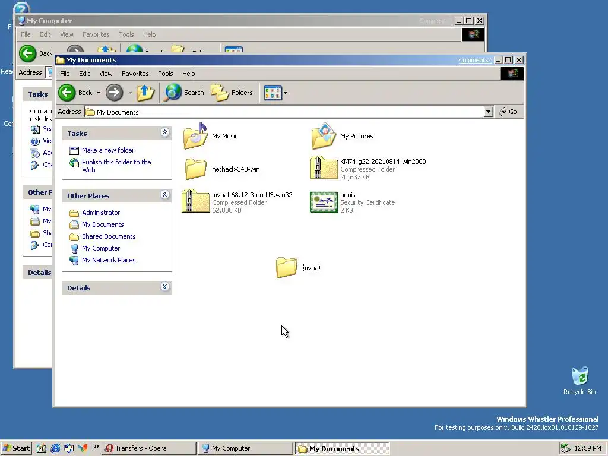The height and width of the screenshot is (456, 608).
Task: Select the My Pictures folder icon
Action: (x=324, y=136)
